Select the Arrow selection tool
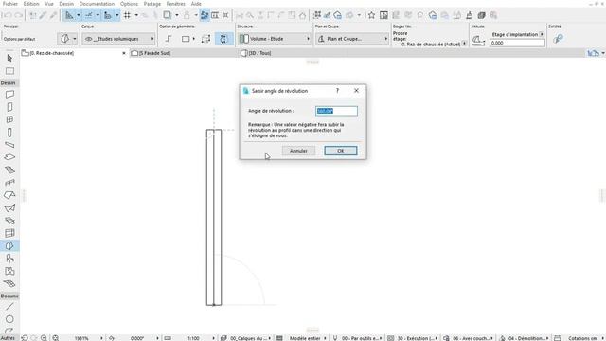This screenshot has height=341, width=606. click(9, 58)
